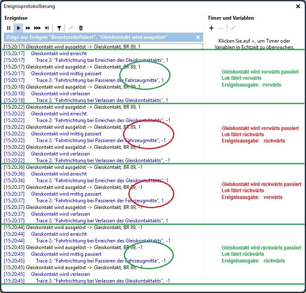Pause the event logging

tap(9, 28)
